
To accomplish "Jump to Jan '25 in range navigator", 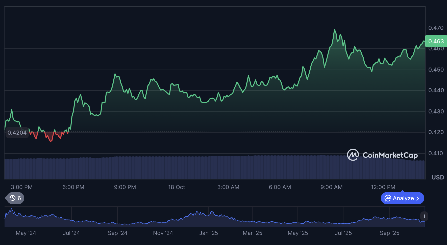I will click(x=209, y=233).
